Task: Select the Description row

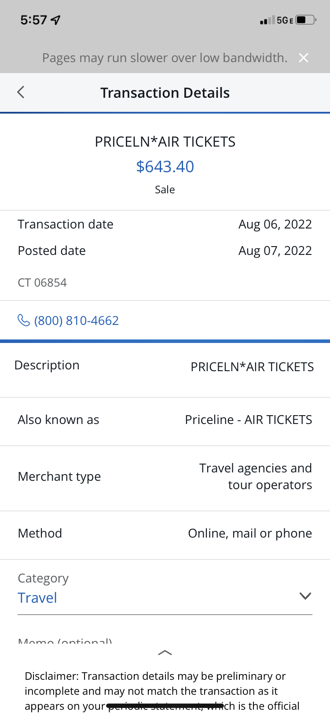Action: tap(165, 366)
